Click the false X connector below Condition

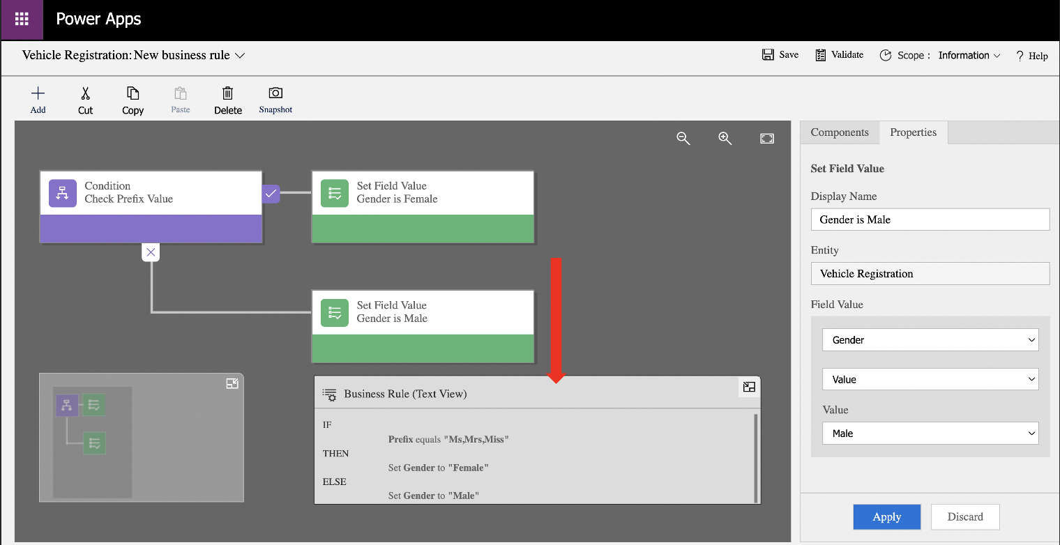[x=151, y=252]
